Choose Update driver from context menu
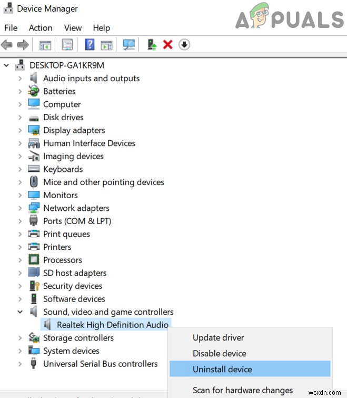 tap(218, 337)
